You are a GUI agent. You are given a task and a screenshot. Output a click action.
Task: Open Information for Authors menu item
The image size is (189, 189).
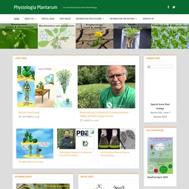(89, 19)
